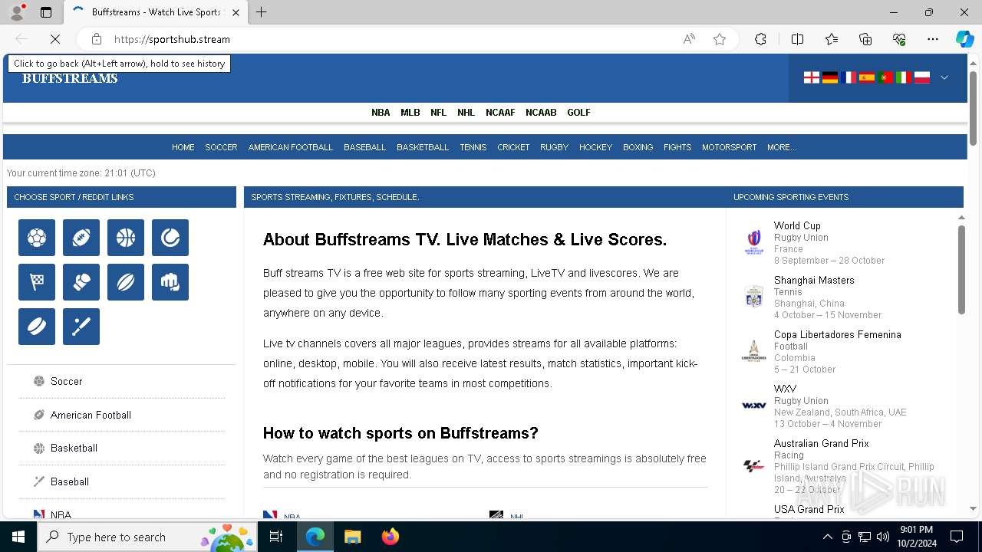Click the upcoming events panel scrollbar
This screenshot has width=982, height=552.
pyautogui.click(x=961, y=268)
